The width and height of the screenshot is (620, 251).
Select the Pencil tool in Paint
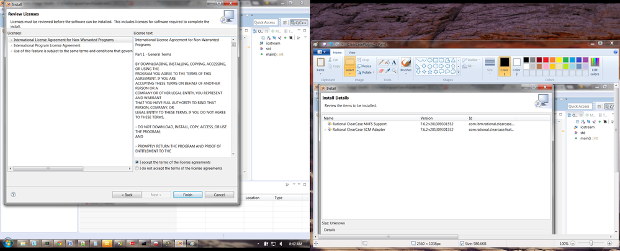[381, 62]
